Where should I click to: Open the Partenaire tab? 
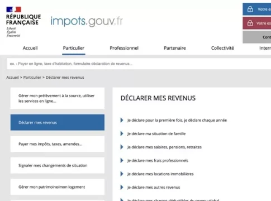pyautogui.click(x=175, y=48)
